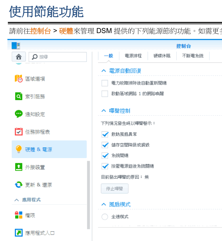Select 更新 & 還原 in sidebar
This screenshot has width=222, height=241.
[49, 185]
